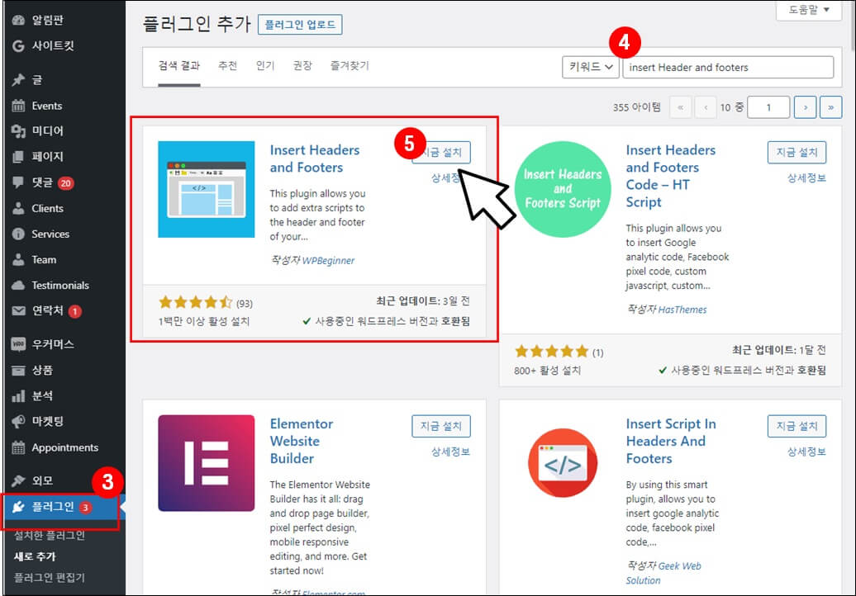Click the Insert Script In Headers code icon

563,463
